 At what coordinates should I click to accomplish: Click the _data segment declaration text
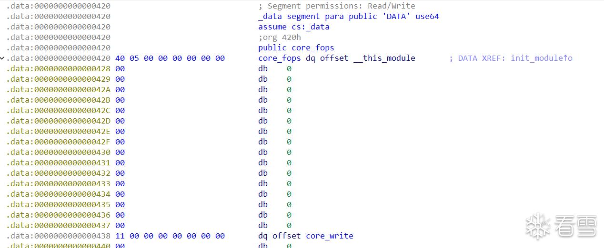348,17
